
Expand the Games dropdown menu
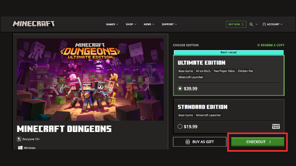pos(112,24)
